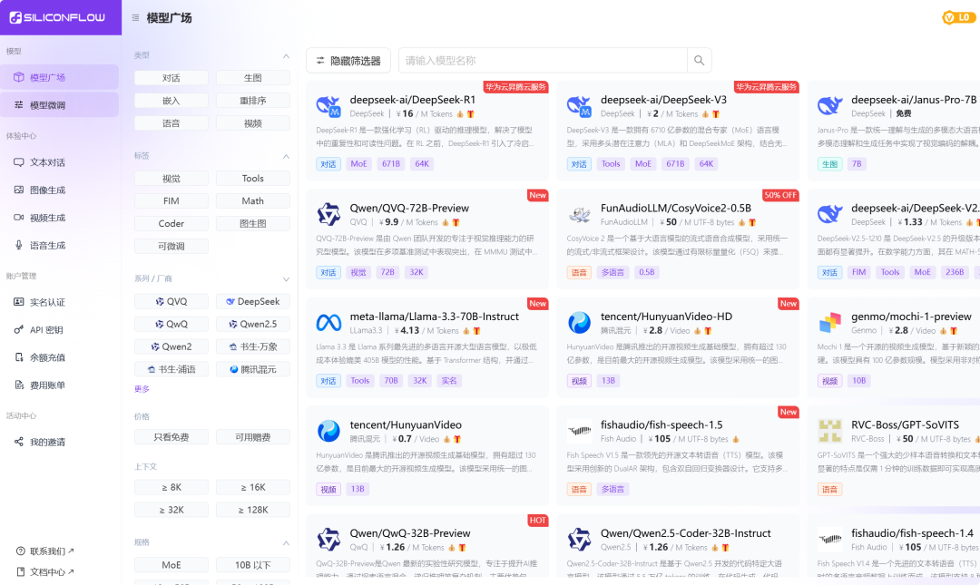Toggle the sidebar menu collapse icon
Image resolution: width=980 pixels, height=585 pixels.
click(x=135, y=18)
